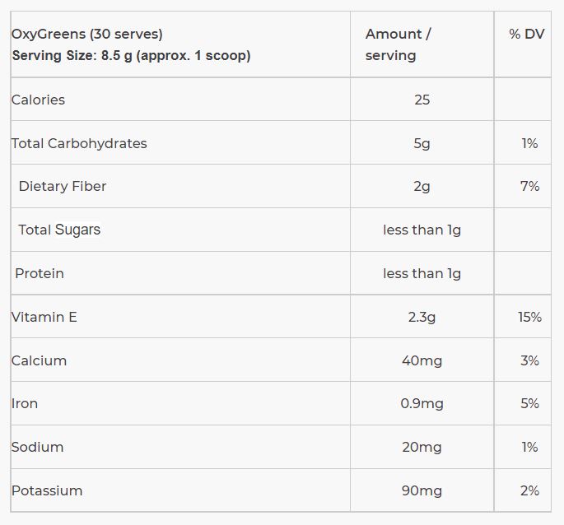Click the Calories value 25
The height and width of the screenshot is (525, 564).
(422, 100)
